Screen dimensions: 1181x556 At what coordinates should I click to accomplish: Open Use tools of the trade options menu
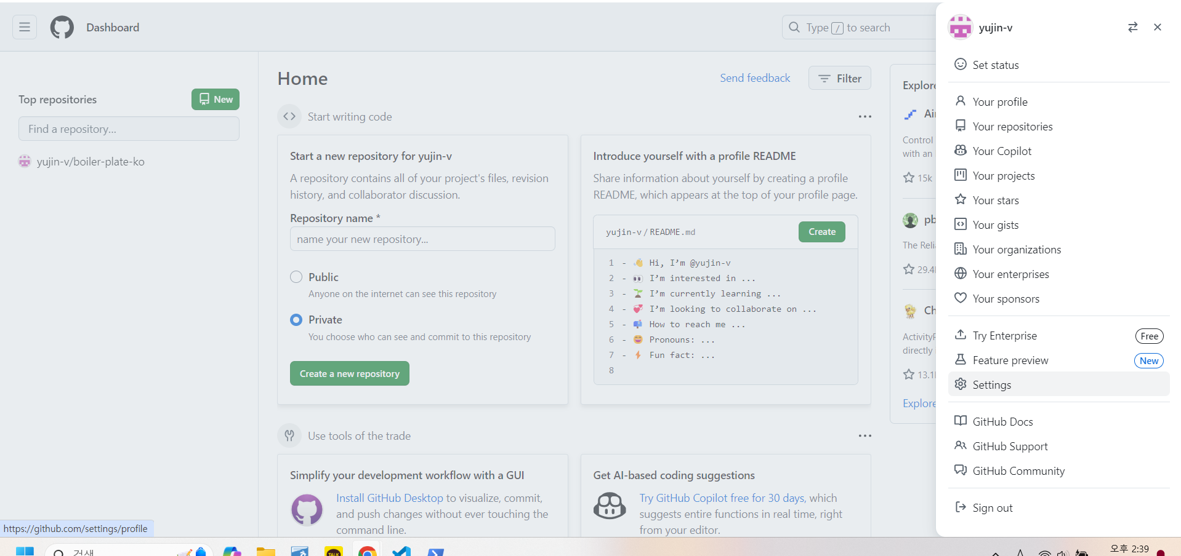click(865, 435)
